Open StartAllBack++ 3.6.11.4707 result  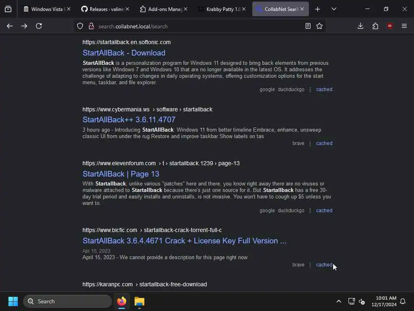point(129,120)
